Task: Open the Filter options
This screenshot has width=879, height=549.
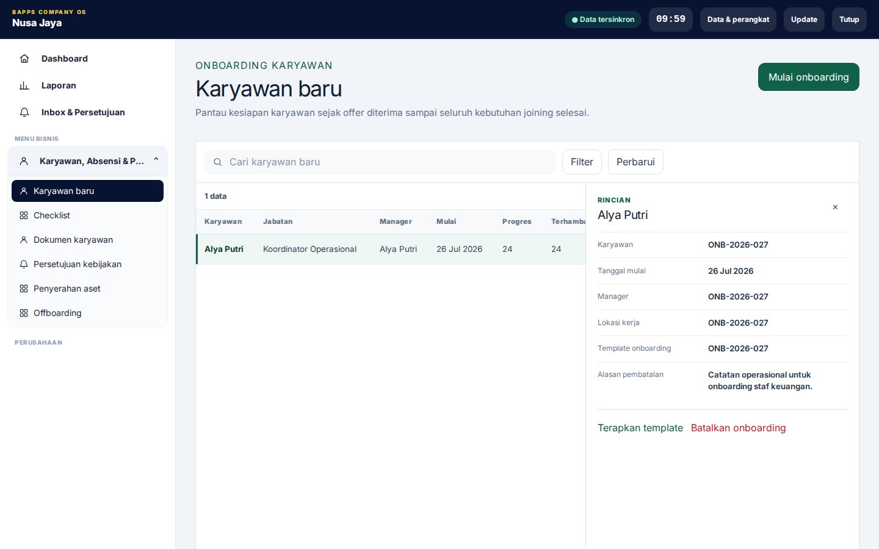Action: 582,162
